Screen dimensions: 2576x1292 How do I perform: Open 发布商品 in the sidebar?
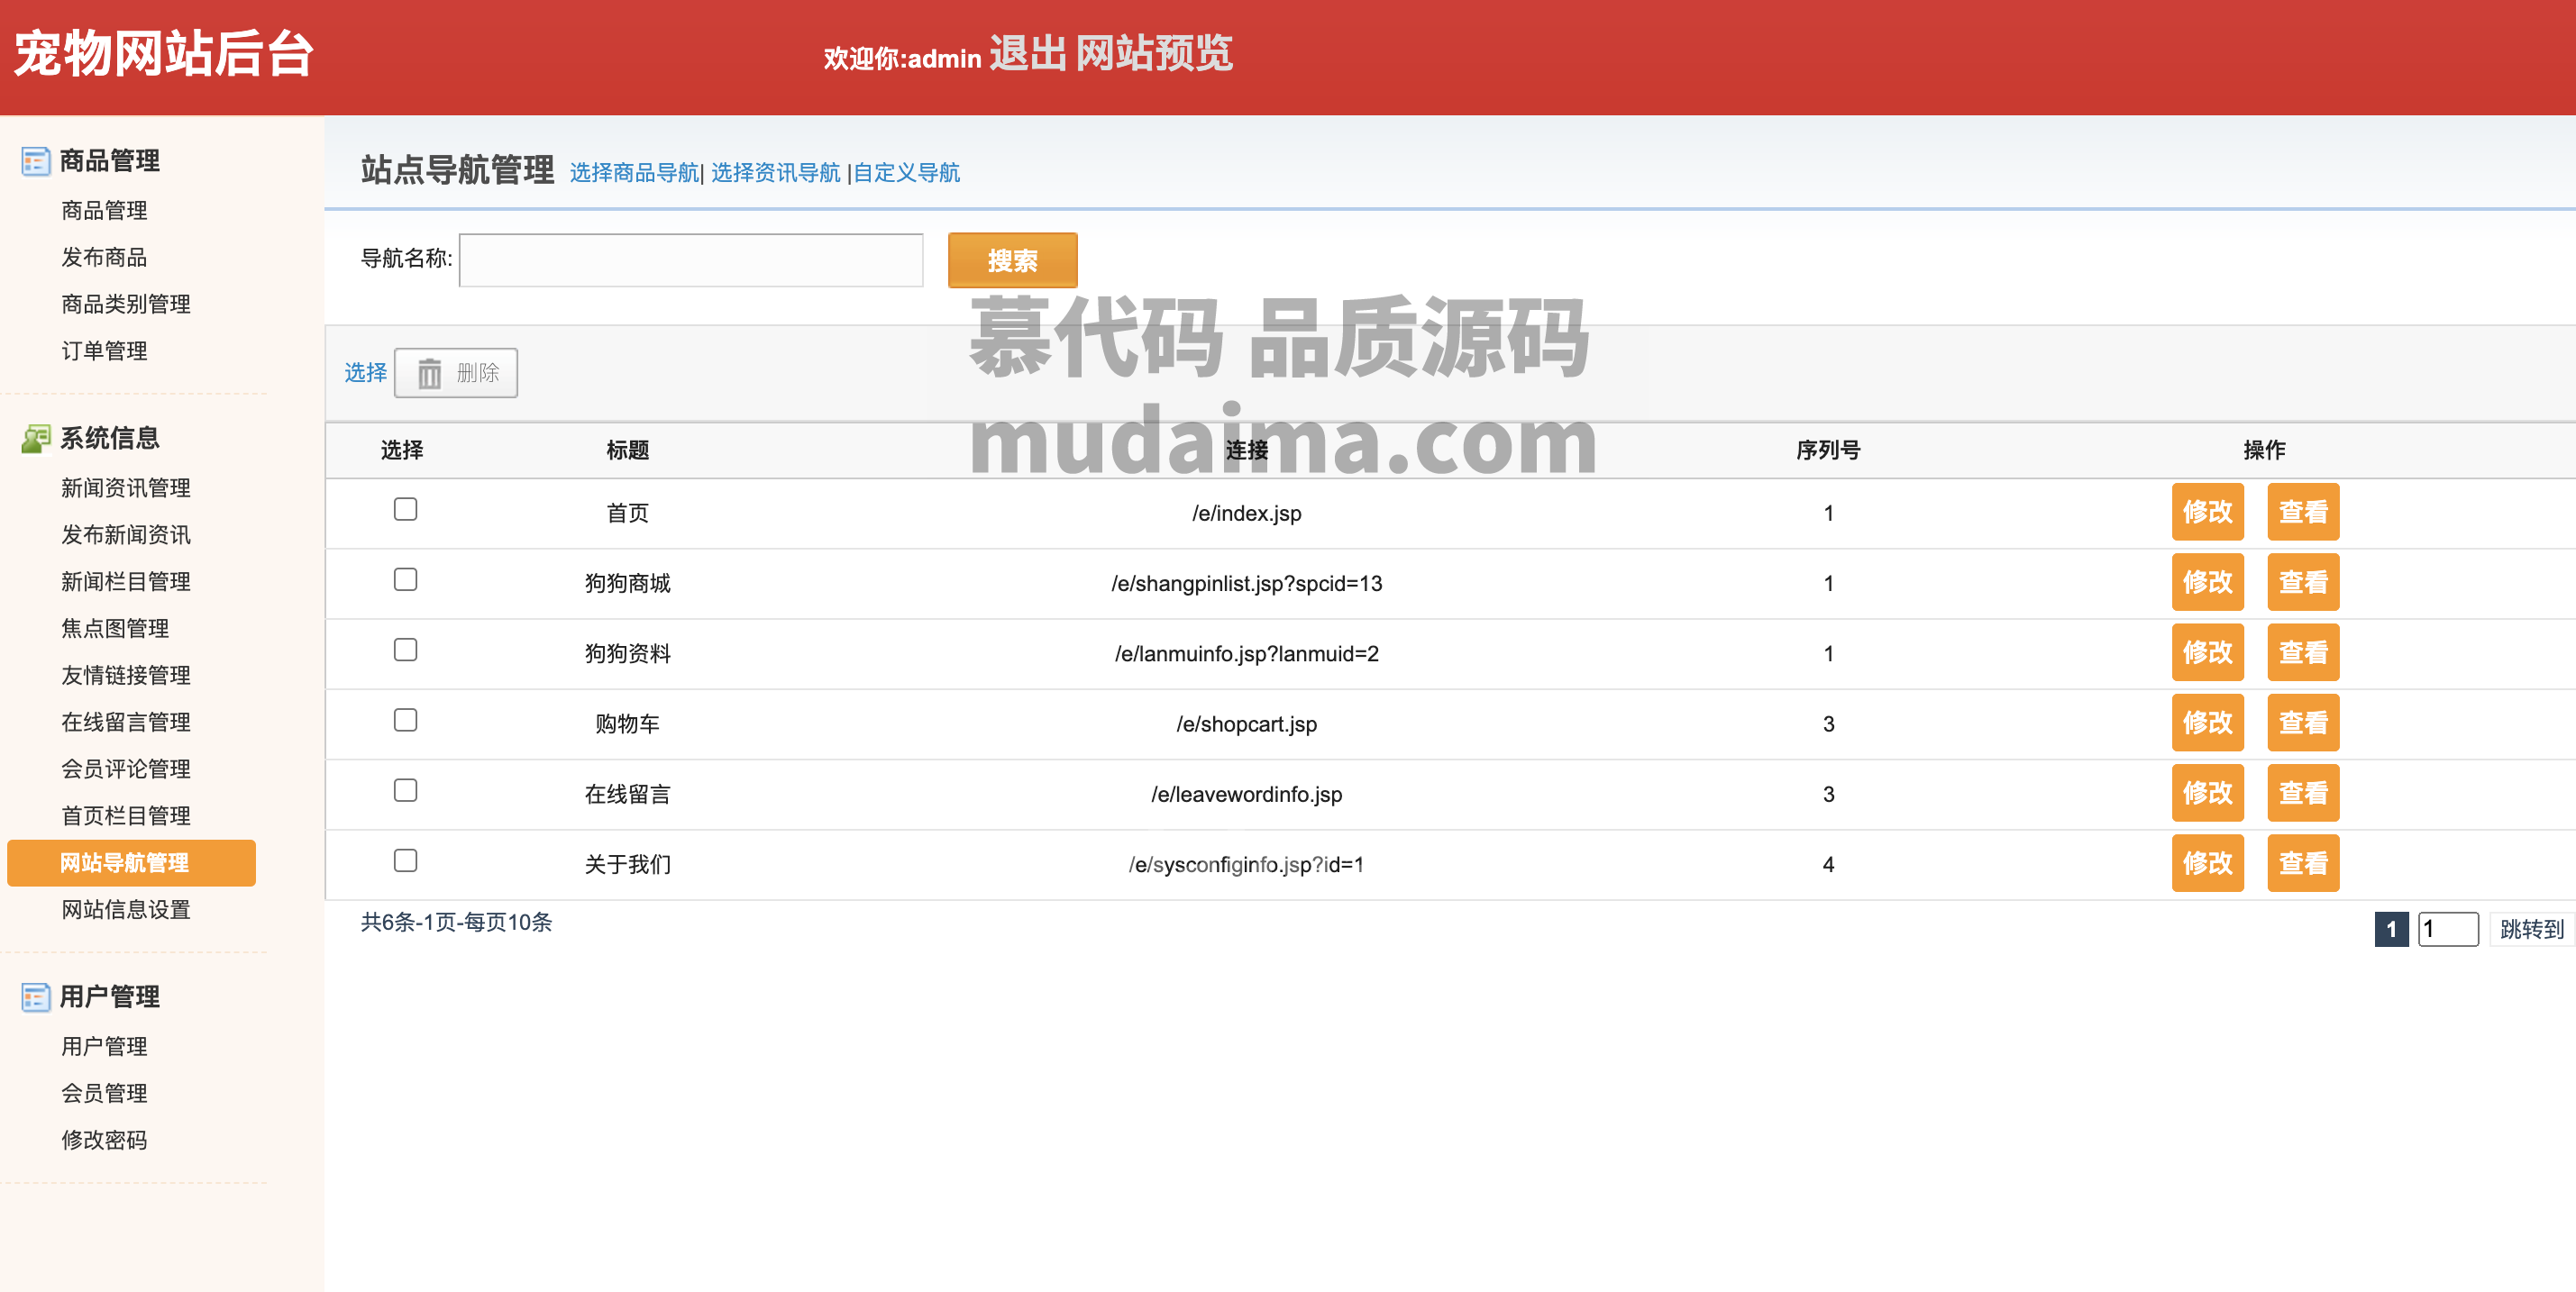(104, 257)
